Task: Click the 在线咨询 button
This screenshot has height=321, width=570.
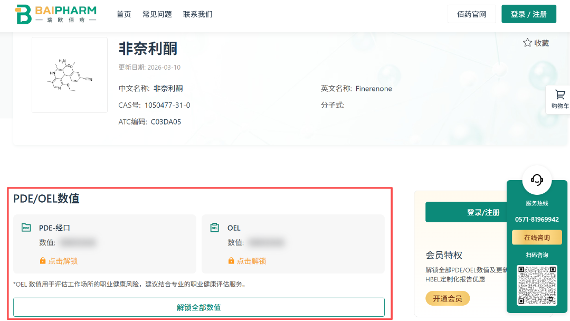Action: point(537,238)
